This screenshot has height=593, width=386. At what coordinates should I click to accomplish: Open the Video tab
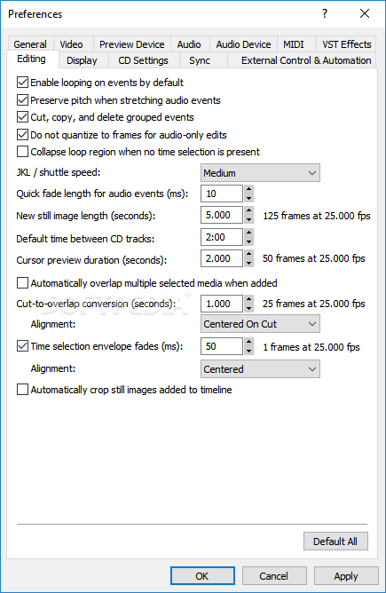72,44
